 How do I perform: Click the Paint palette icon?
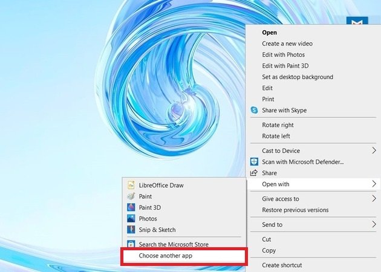click(x=131, y=196)
